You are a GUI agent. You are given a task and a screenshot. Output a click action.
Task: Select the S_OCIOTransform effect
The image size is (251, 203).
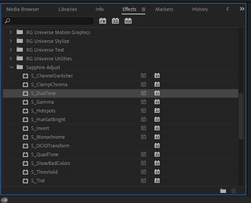click(50, 146)
